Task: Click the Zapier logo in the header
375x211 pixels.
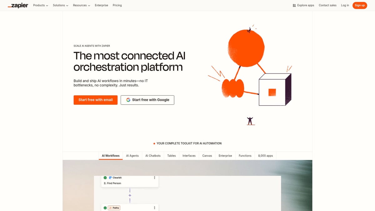Action: click(18, 5)
